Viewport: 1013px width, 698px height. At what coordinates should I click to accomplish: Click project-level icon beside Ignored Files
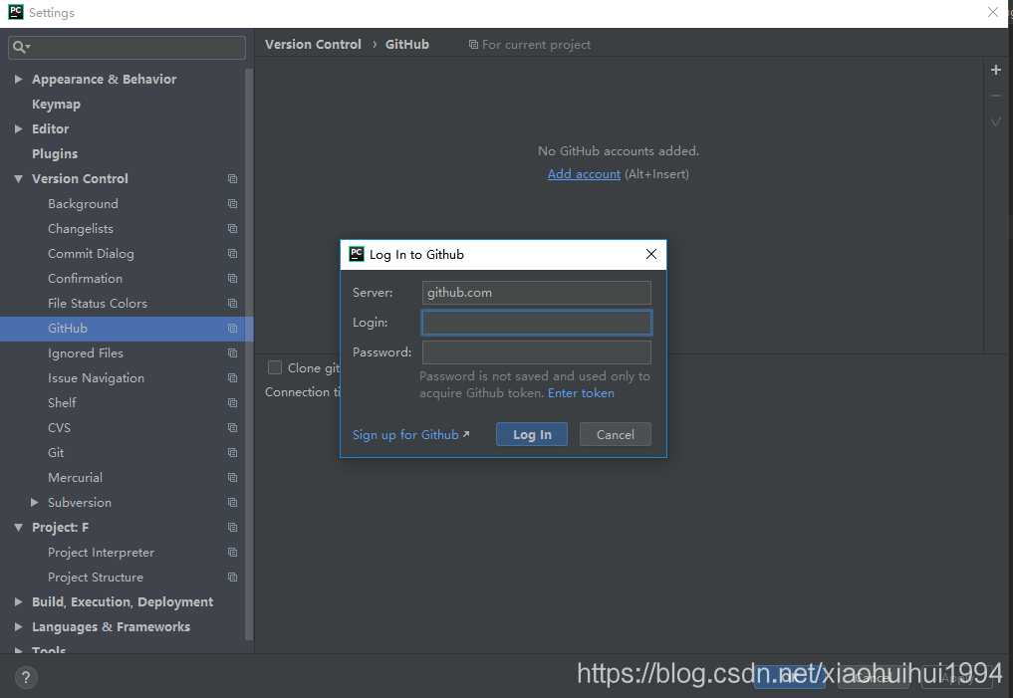(232, 353)
